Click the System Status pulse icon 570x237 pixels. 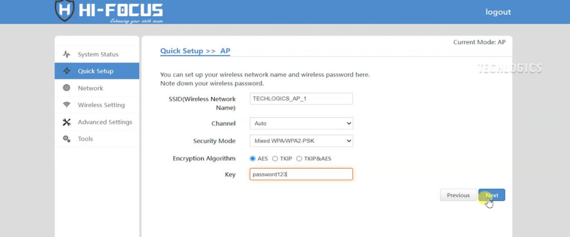[67, 54]
